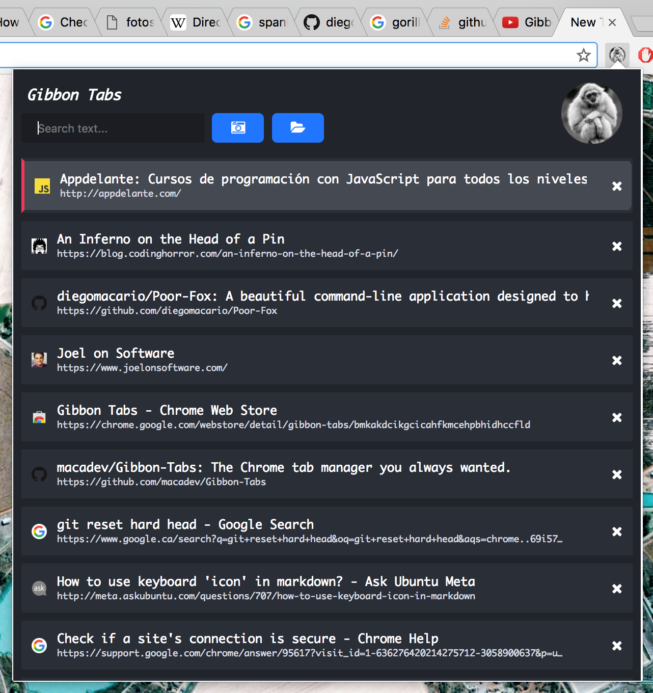The image size is (653, 693).
Task: Click the Google favicon beside Chrome Help
Action: 39,646
